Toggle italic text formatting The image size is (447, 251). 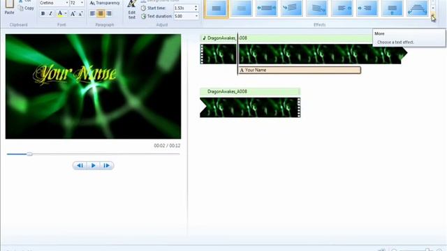tap(50, 13)
